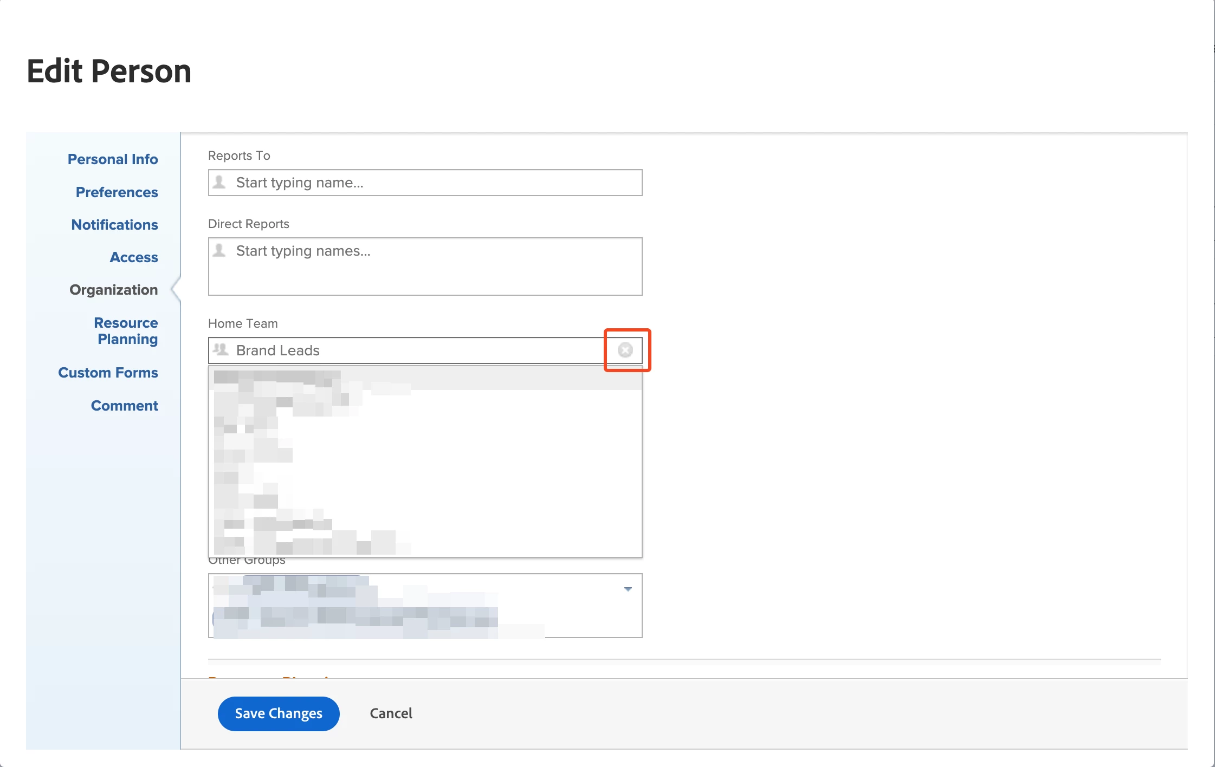Select the Organization section
The image size is (1215, 767).
point(113,290)
